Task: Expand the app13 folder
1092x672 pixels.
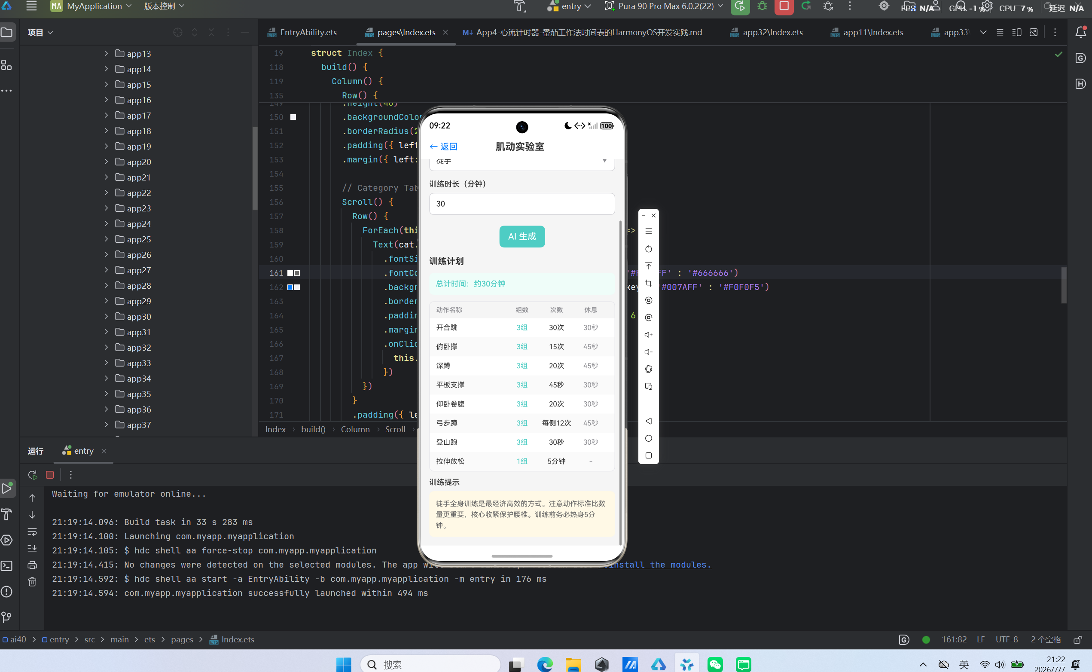Action: coord(107,53)
